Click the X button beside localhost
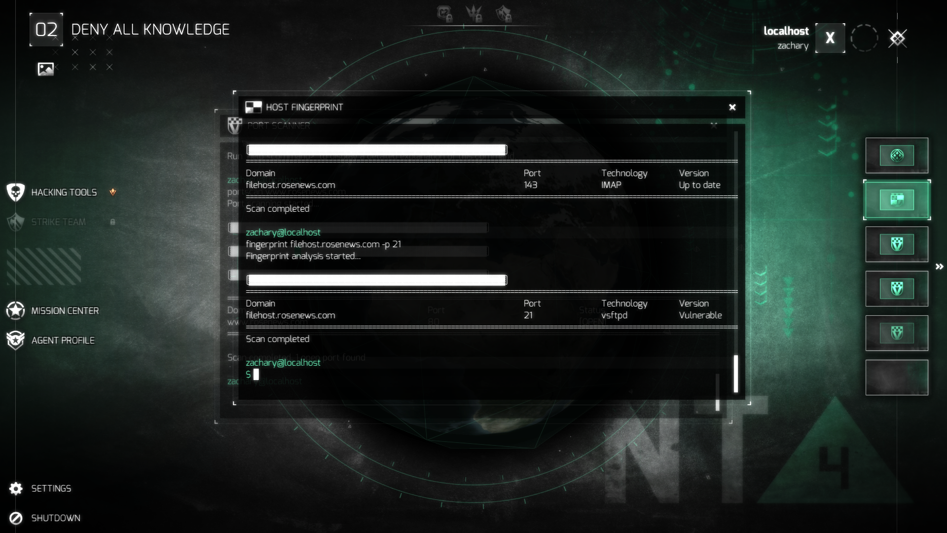Image resolution: width=947 pixels, height=533 pixels. [x=830, y=38]
